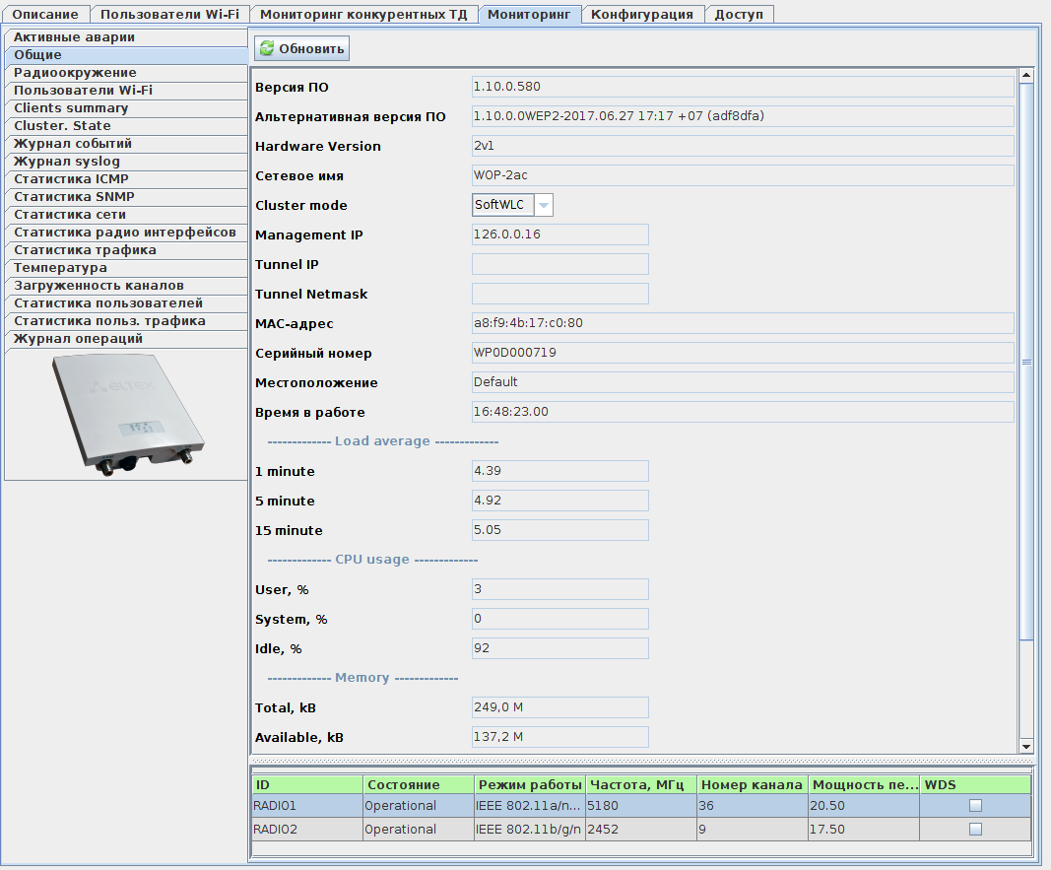
Task: Open the Пользователи Wi-Fi top tab
Action: [x=169, y=14]
